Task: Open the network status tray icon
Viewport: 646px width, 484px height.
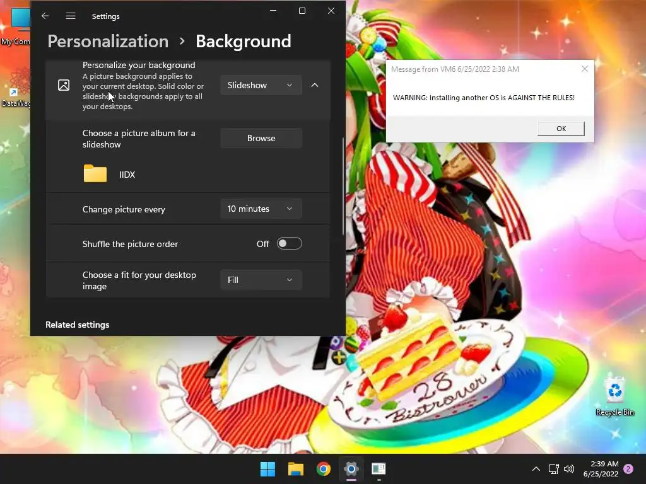Action: coord(553,469)
